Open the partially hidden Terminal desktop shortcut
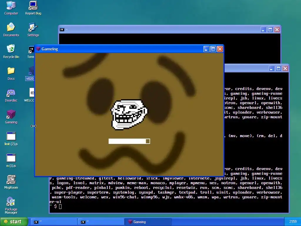This screenshot has width=301, height=226. [31, 52]
